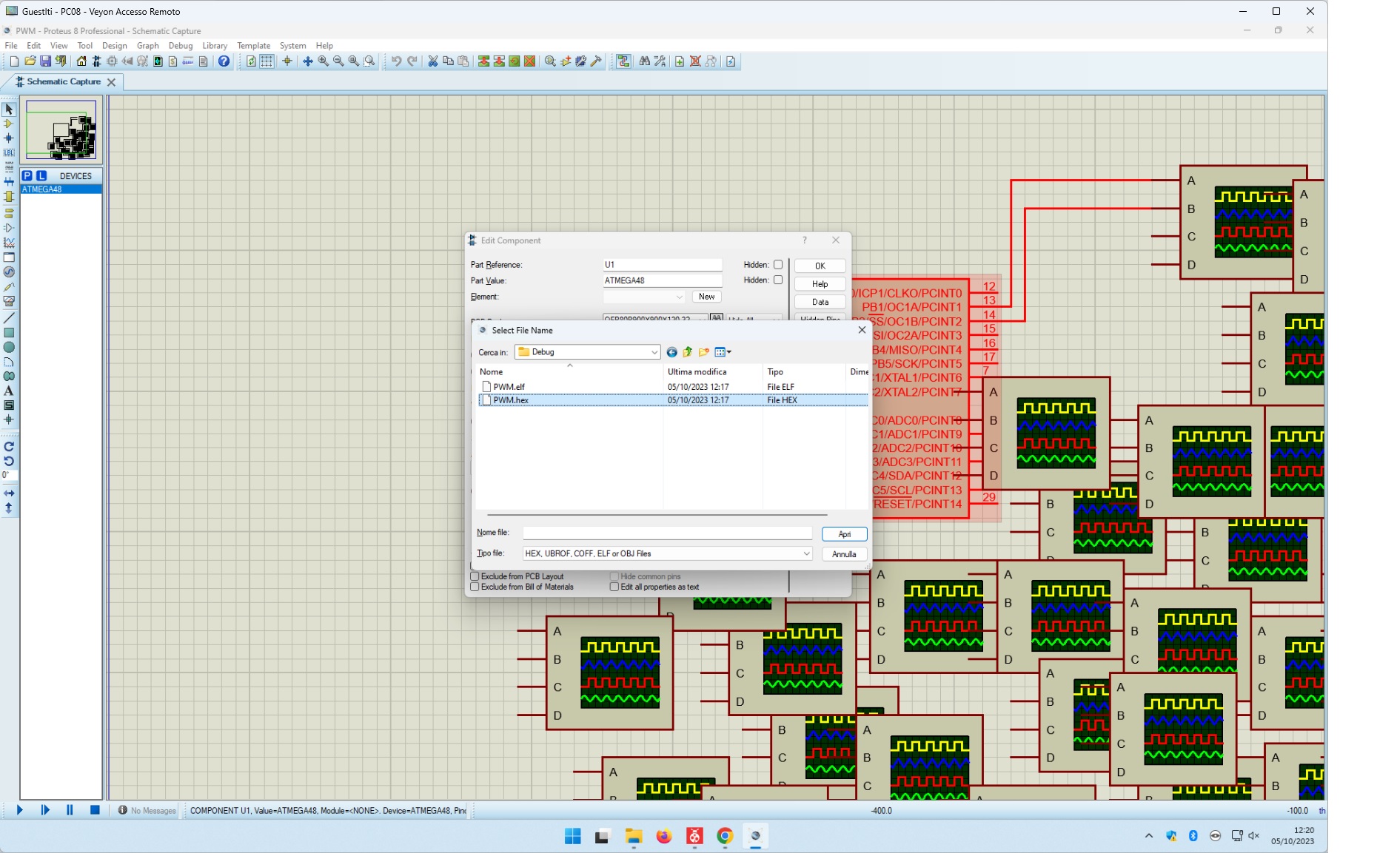Click the Block Delete red X icon
This screenshot has height=853, width=1397.
530,61
